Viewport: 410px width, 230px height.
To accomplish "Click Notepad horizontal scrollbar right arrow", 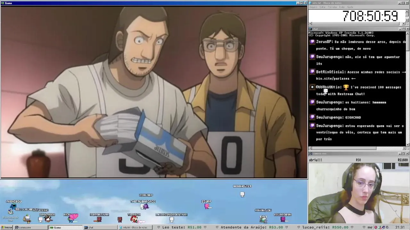I will click(x=404, y=24).
